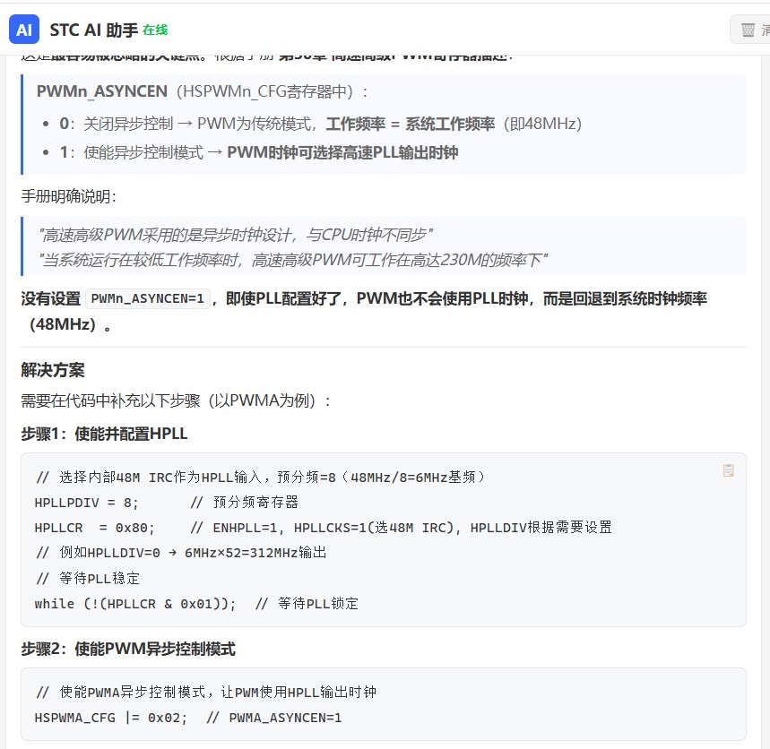Screen dimensions: 770x749
Task: Click the 步骤1：使能并配置HPLL heading
Action: (104, 434)
